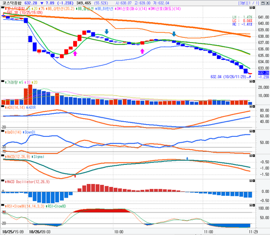Select the ADXR legend label

pyautogui.click(x=32, y=107)
